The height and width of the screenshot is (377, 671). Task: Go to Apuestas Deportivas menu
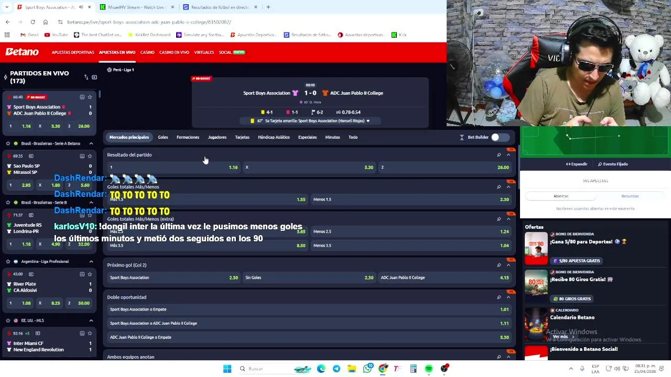click(x=73, y=52)
